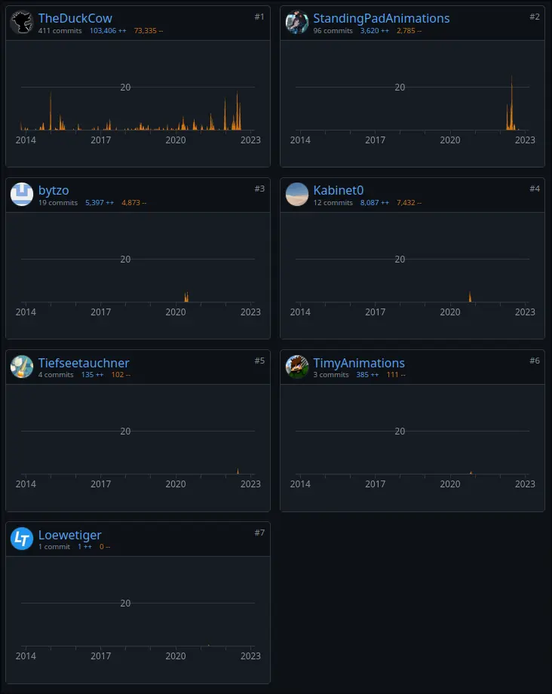The image size is (552, 694).
Task: Open Kabinet0 avatar image
Action: pos(297,195)
